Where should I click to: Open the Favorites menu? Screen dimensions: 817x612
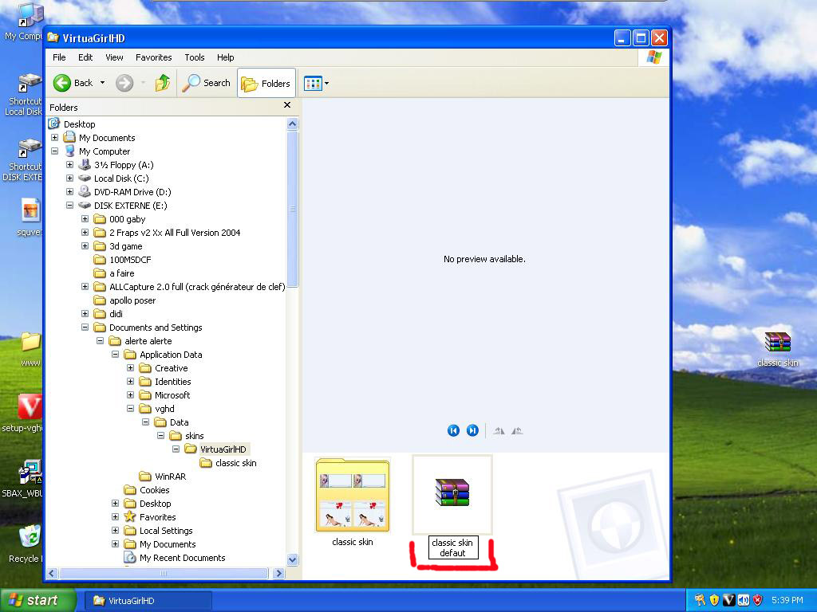[x=154, y=57]
